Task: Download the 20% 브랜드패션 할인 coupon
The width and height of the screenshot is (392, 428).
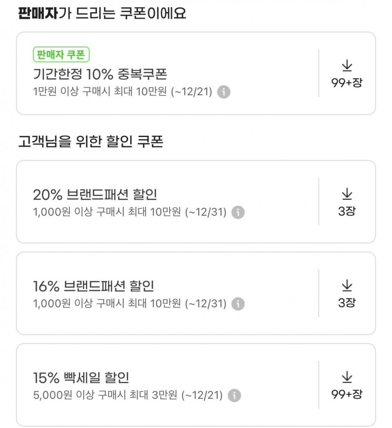Action: (347, 194)
